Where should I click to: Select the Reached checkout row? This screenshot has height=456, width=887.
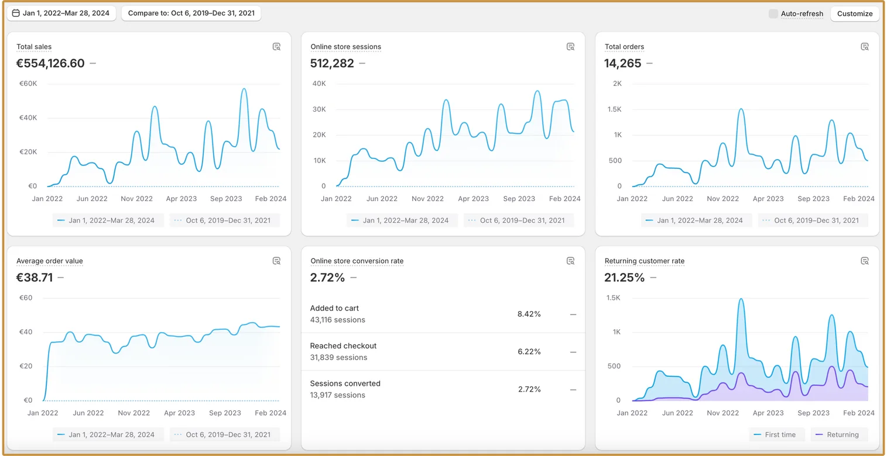click(x=443, y=351)
